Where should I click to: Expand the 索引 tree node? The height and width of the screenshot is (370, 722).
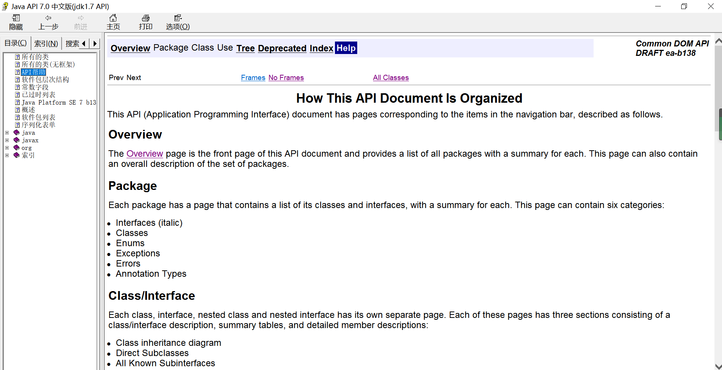(x=7, y=155)
